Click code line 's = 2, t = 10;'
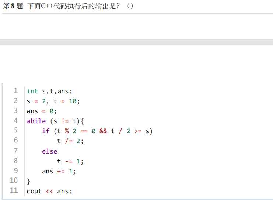This screenshot has height=200, width=273. 53,101
